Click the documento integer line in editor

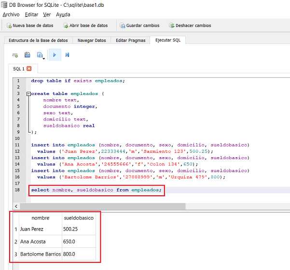(x=70, y=107)
